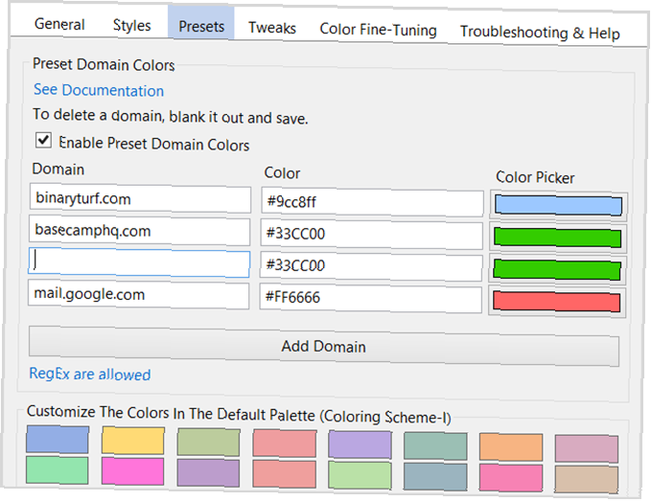Click the See Documentation link
This screenshot has height=501, width=651.
(x=98, y=90)
